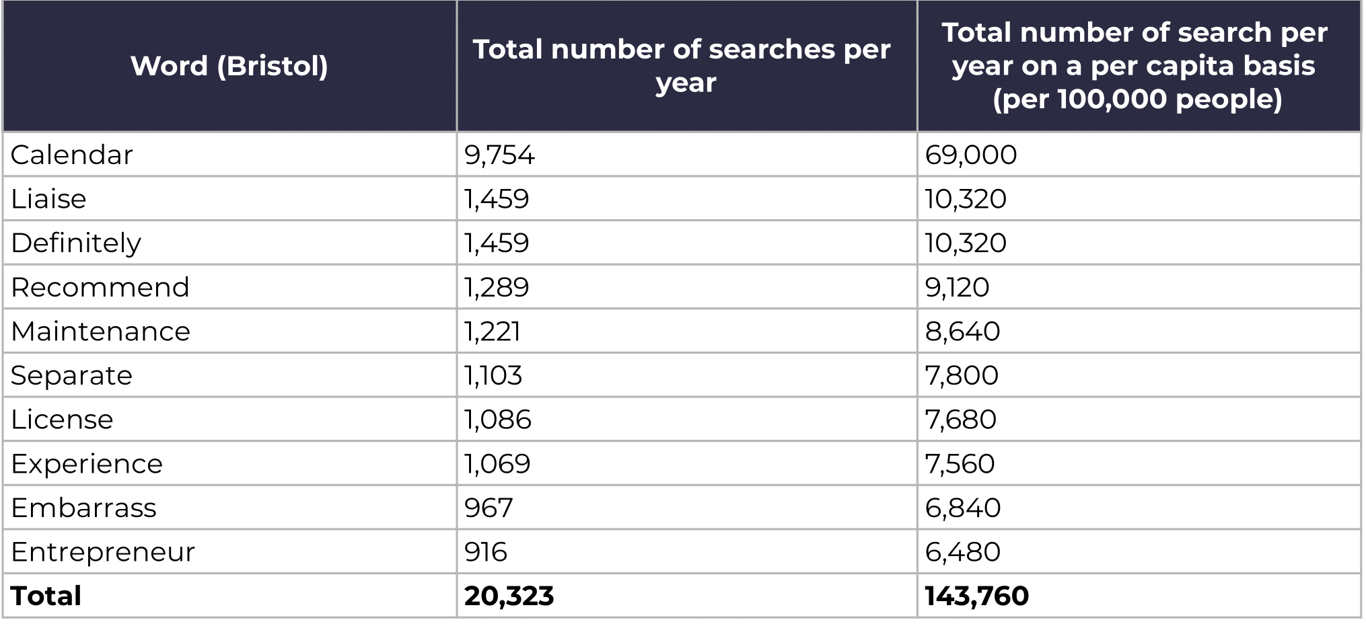This screenshot has height=624, width=1366.
Task: Click the "Recommend" row label
Action: coord(100,287)
